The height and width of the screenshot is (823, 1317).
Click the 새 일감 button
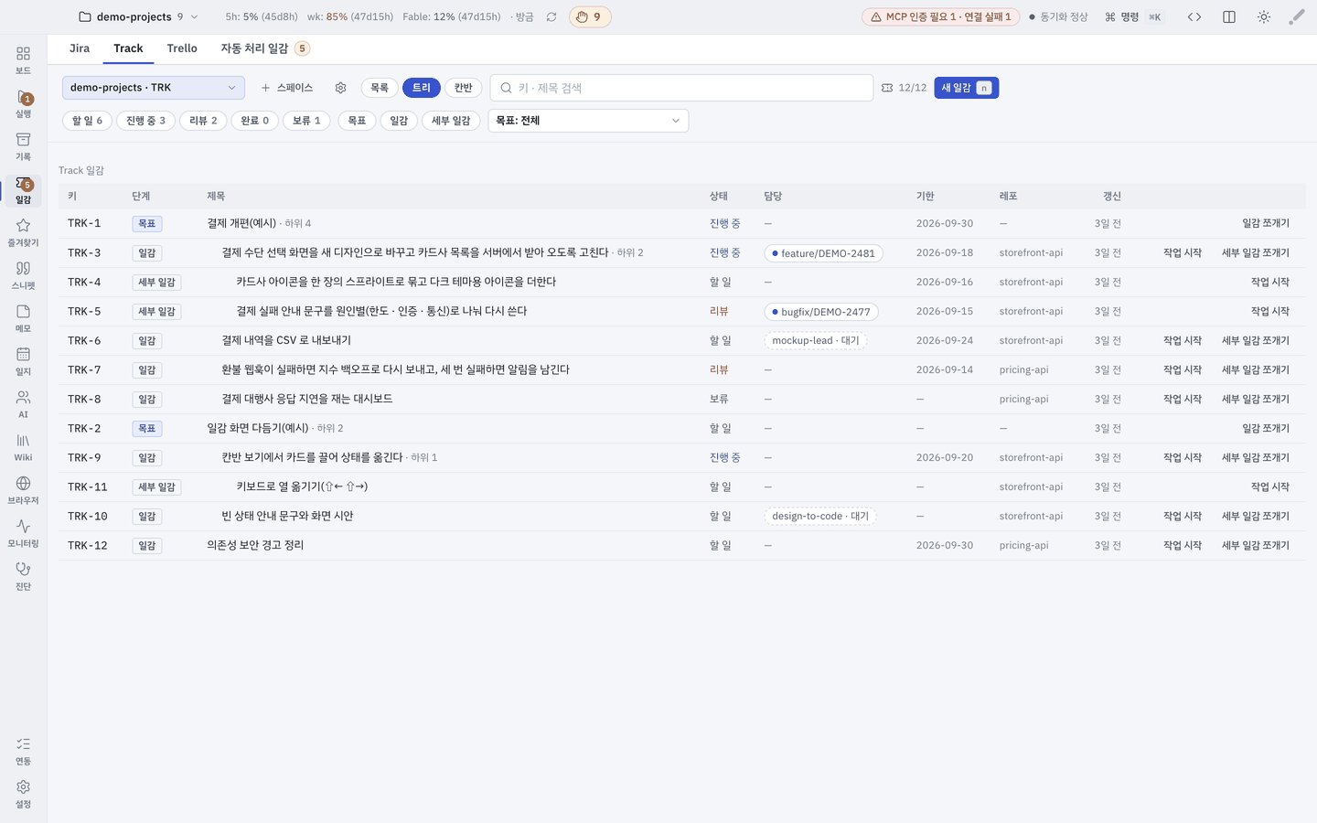click(967, 88)
